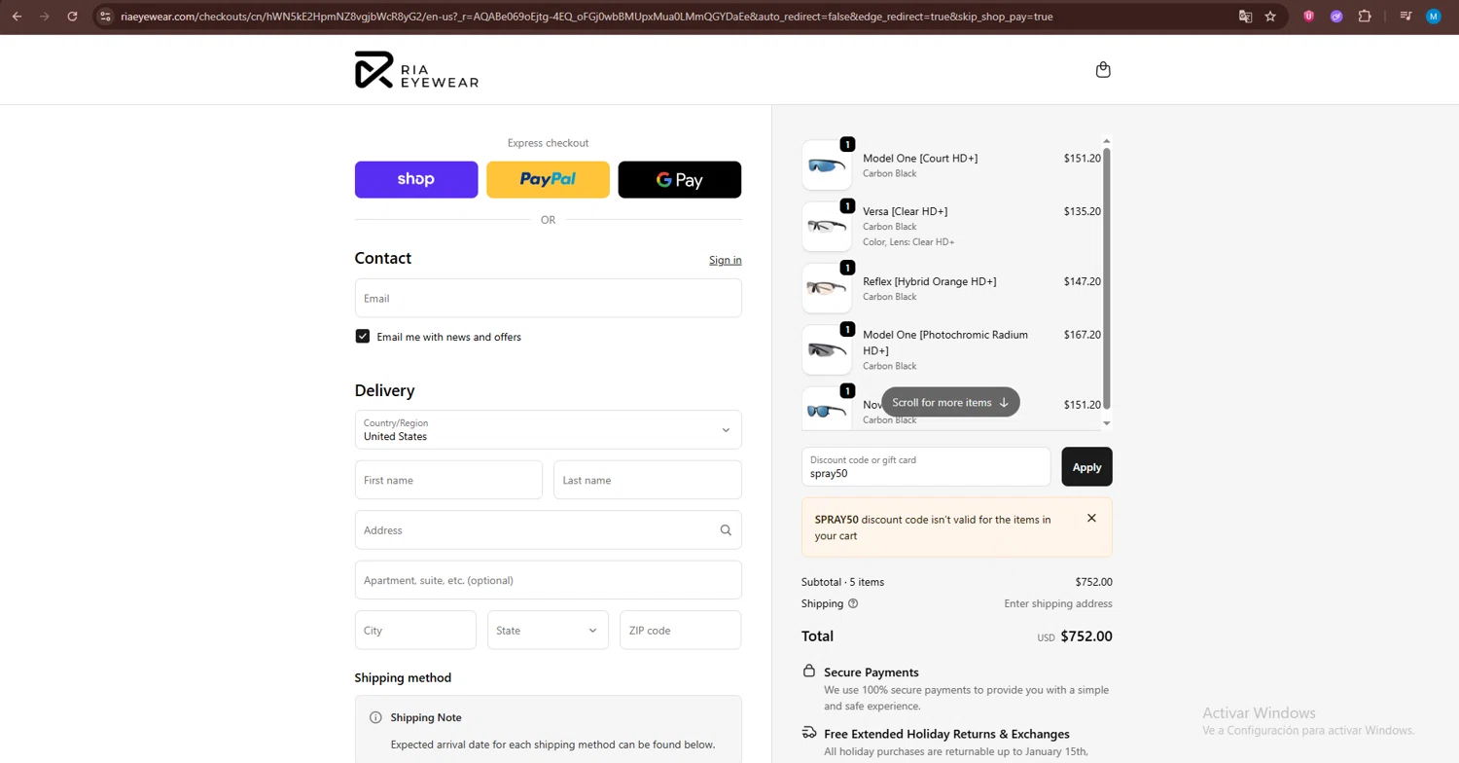This screenshot has height=763, width=1459.
Task: Click the total amount $752.00 in bold
Action: (x=1086, y=636)
